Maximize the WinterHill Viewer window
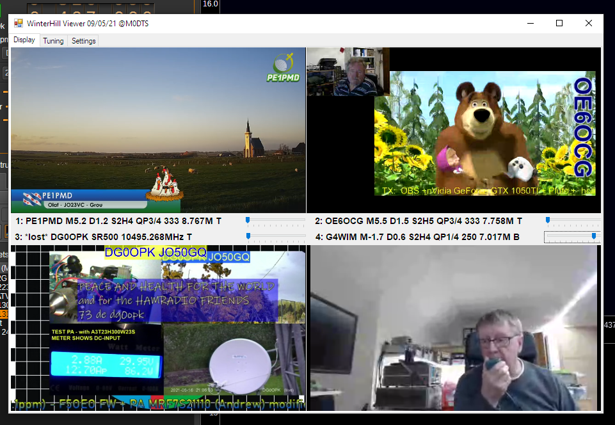Image resolution: width=615 pixels, height=425 pixels. pos(560,24)
